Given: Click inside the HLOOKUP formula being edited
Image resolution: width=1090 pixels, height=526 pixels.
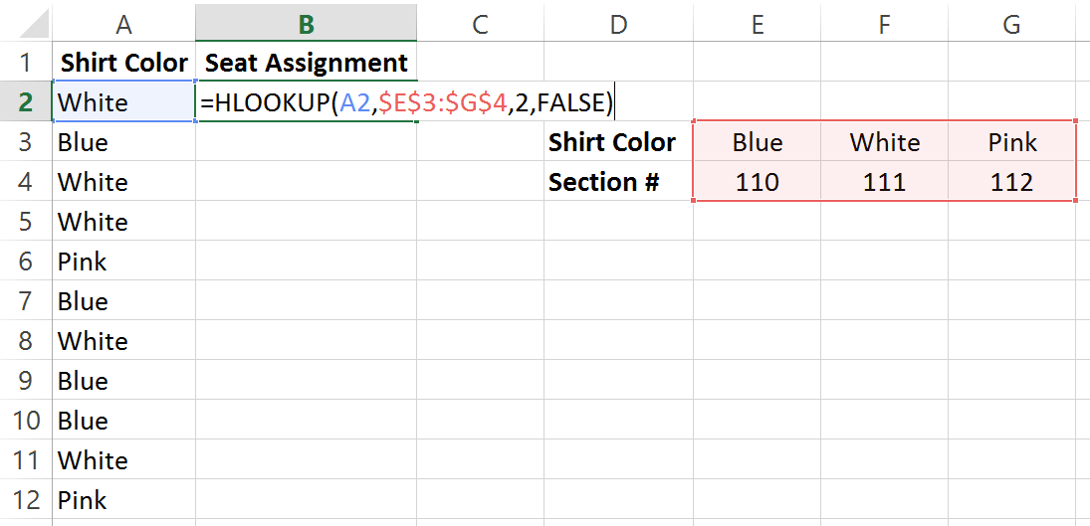Looking at the screenshot, I should (x=406, y=102).
